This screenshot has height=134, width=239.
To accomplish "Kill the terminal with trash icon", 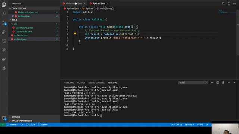I will point(223,83).
